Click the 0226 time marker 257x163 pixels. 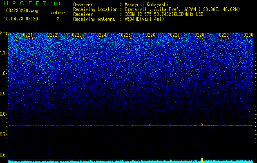point(150,35)
